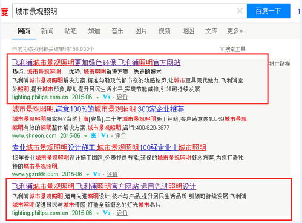The image size is (302, 223).
Task: Go to the 知道 tab
Action: (94, 31)
